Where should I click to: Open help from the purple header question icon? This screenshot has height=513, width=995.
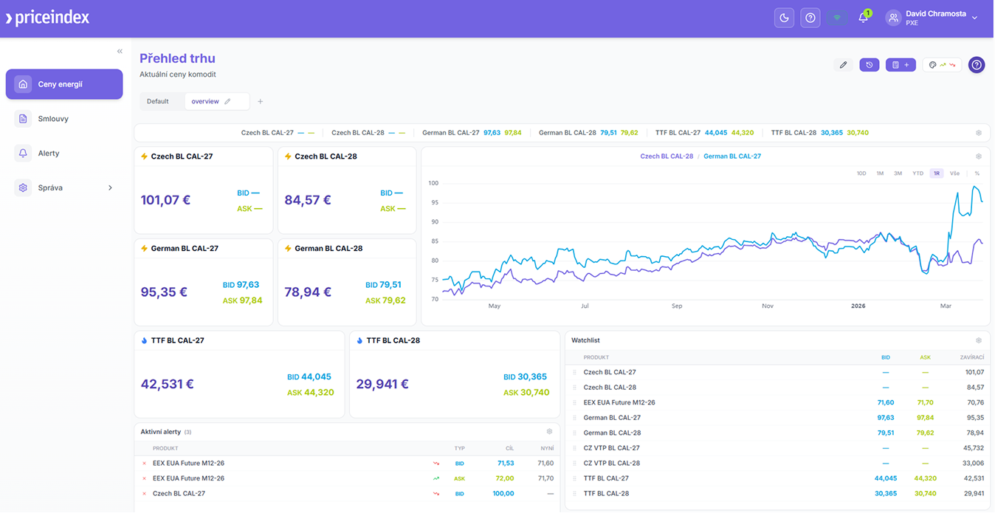[810, 18]
